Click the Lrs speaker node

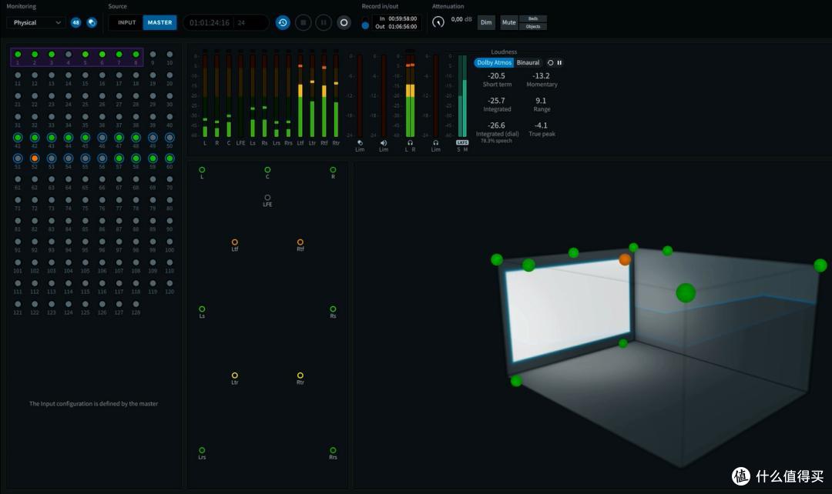coord(202,451)
